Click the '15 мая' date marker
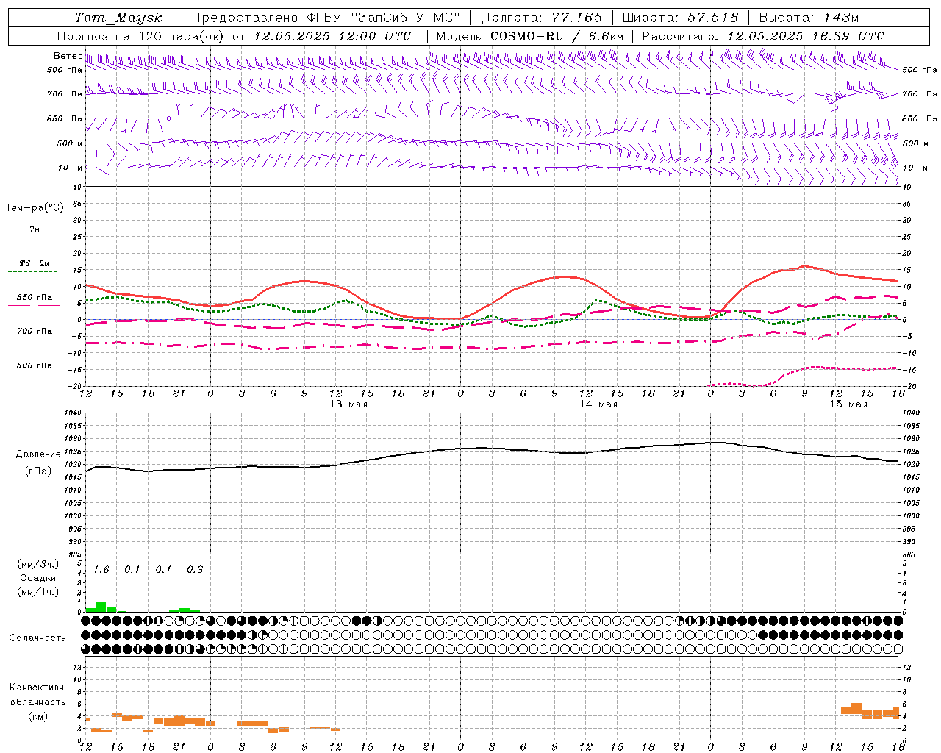Viewport: 941px width, 753px height. pos(848,404)
